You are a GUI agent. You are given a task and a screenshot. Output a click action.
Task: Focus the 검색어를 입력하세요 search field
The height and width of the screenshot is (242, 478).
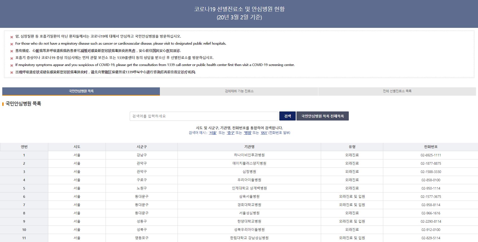pos(204,116)
